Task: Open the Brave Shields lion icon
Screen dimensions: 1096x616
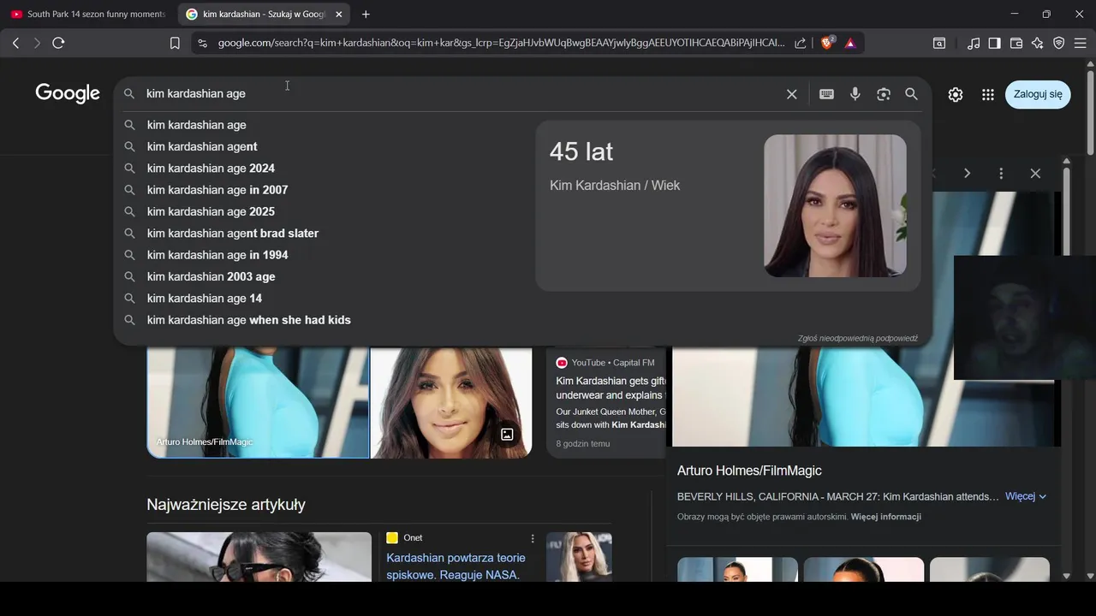Action: (x=827, y=43)
